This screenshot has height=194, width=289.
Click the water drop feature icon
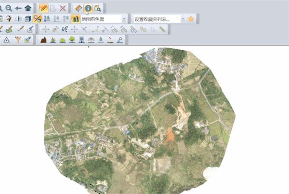coord(101,39)
